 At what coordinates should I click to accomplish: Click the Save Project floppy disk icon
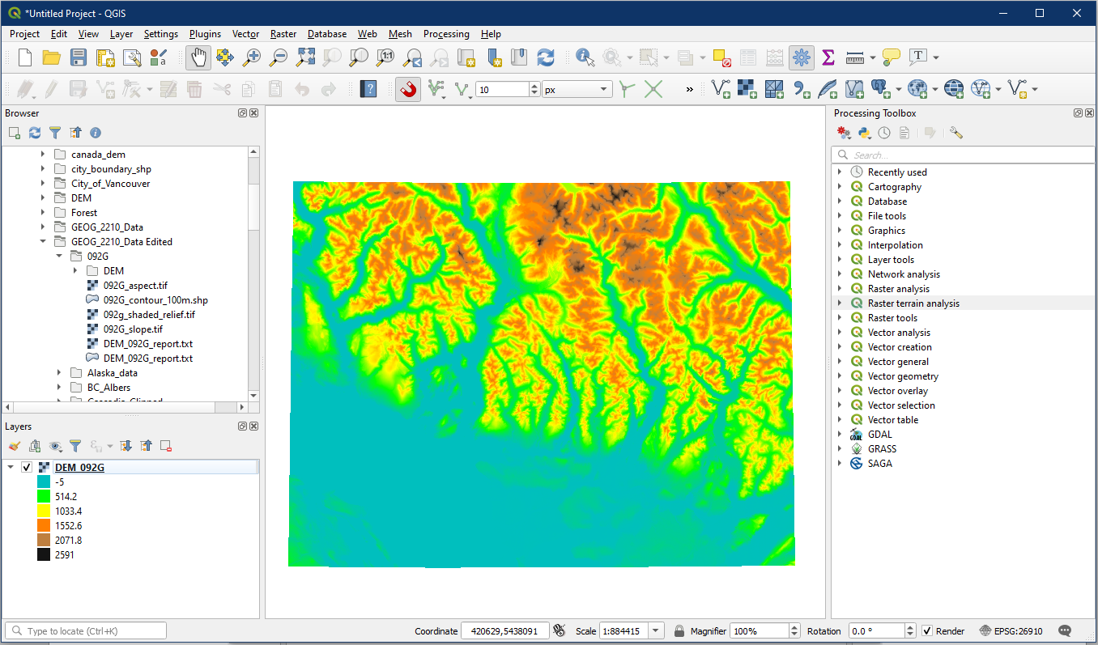[x=79, y=57]
